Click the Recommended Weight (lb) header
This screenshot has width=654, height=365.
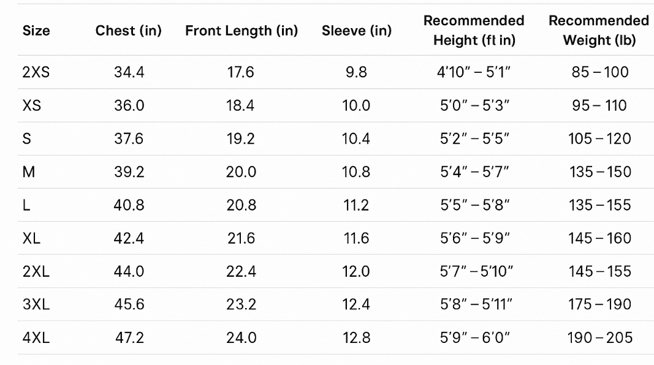(x=598, y=31)
